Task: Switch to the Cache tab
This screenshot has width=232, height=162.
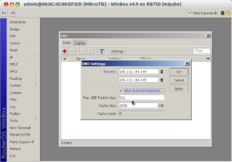Action: [80, 43]
